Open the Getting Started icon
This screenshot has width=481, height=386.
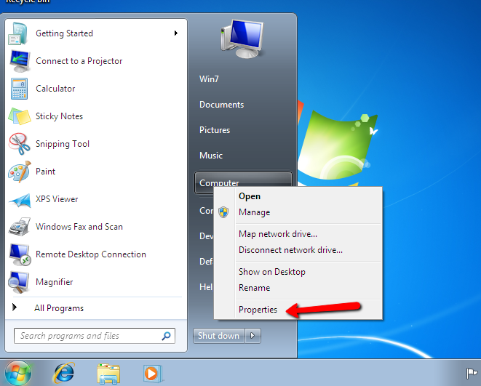18,33
